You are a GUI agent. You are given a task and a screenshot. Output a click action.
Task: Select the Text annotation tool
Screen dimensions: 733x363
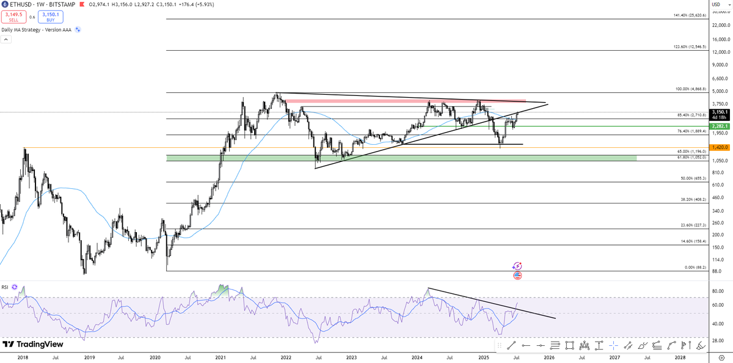click(x=683, y=347)
